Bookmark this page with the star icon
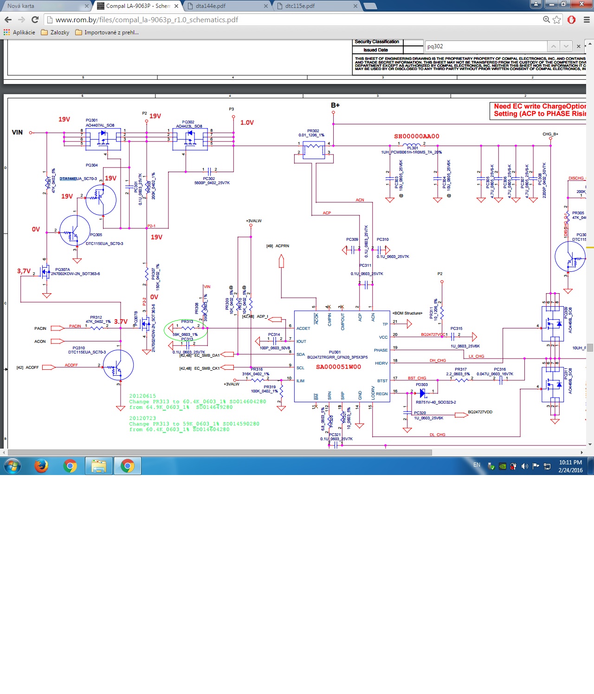The width and height of the screenshot is (594, 694). tap(557, 19)
